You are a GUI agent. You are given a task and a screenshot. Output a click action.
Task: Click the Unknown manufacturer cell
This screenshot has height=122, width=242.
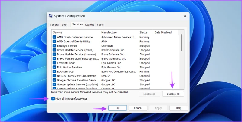point(107,46)
